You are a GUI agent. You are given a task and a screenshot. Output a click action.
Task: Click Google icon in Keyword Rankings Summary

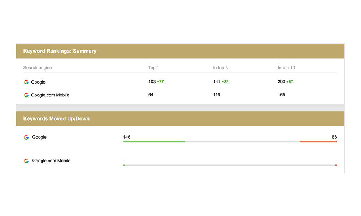26,82
